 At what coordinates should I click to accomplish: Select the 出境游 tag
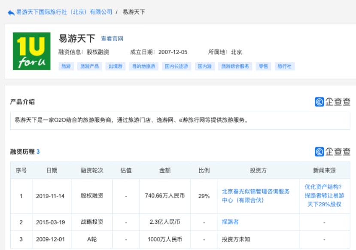coord(116,66)
